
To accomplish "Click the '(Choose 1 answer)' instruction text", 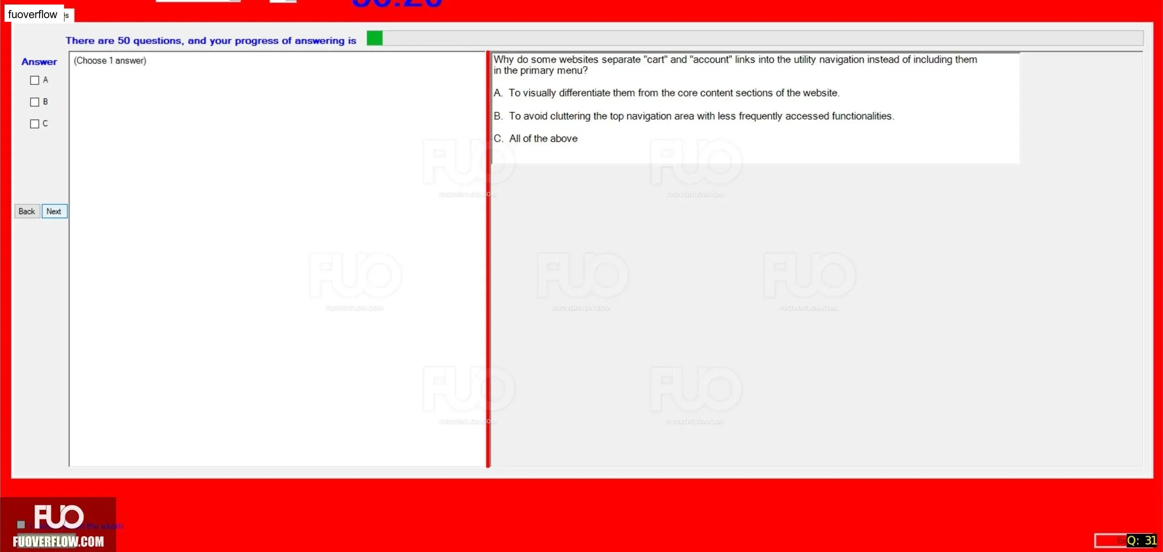I will (x=110, y=61).
